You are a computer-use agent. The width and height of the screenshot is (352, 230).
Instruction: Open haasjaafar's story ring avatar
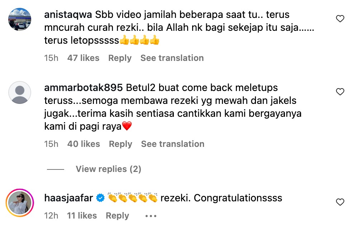point(20,203)
